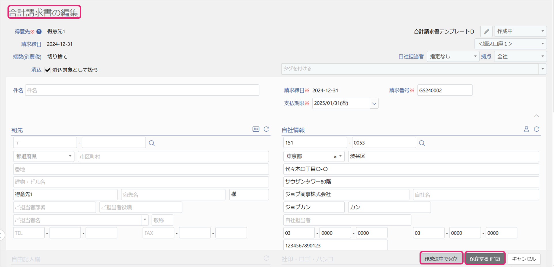Viewport: 554px width, 267px height.
Task: Click the reload icon in 自社情報 header
Action: point(536,129)
